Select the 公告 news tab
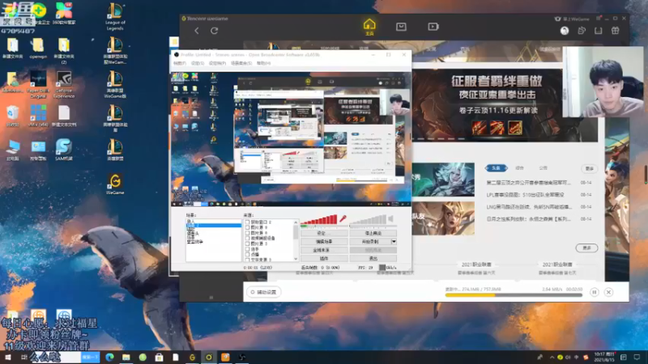 543,168
